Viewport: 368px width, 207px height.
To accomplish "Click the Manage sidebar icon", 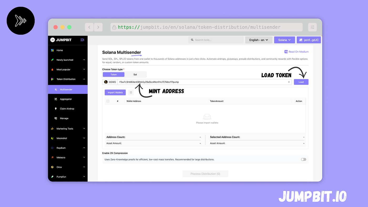I will [x=56, y=118].
